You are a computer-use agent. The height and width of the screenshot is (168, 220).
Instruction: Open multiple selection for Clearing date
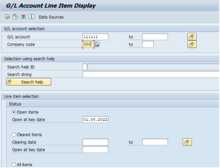click(x=187, y=142)
